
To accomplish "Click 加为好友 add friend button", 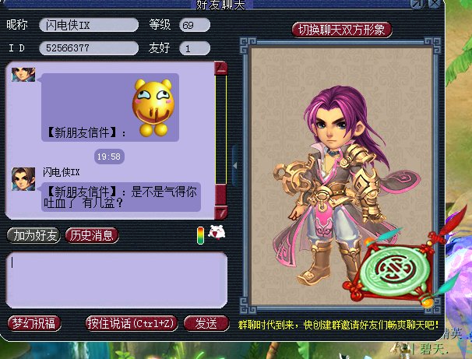I will [x=33, y=235].
